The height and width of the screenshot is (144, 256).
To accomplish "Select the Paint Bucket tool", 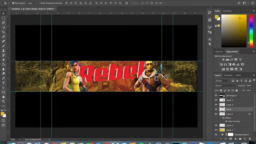I will 3,64.
